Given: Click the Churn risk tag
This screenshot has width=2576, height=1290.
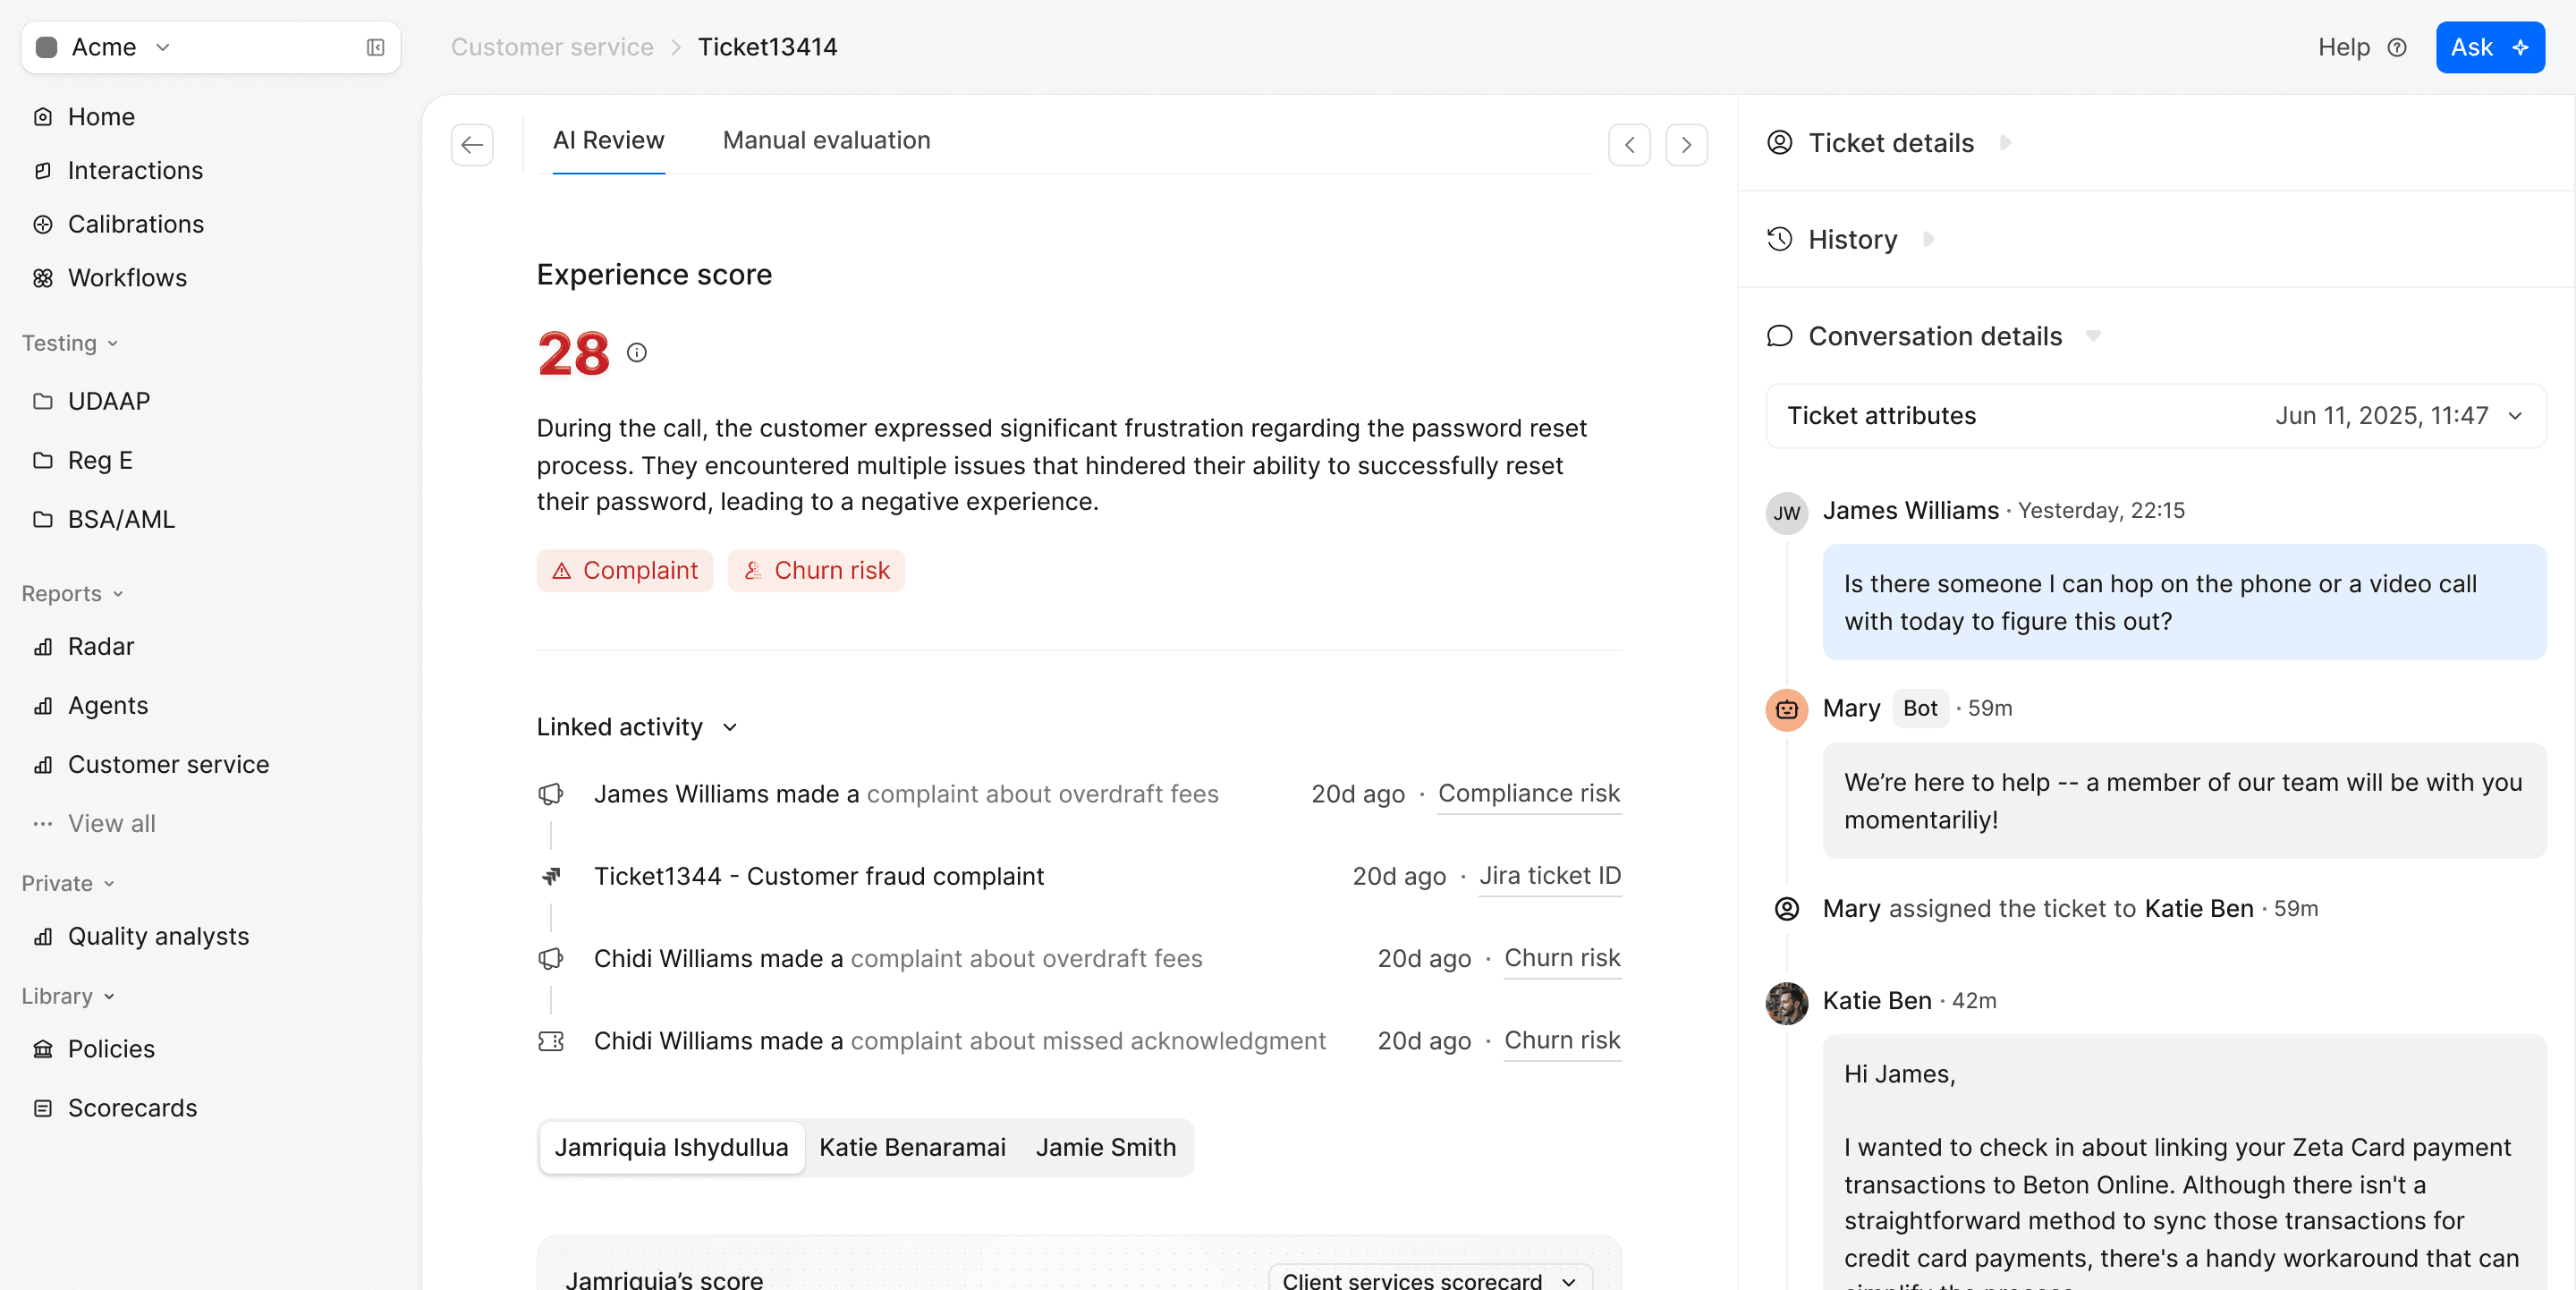Looking at the screenshot, I should point(816,570).
